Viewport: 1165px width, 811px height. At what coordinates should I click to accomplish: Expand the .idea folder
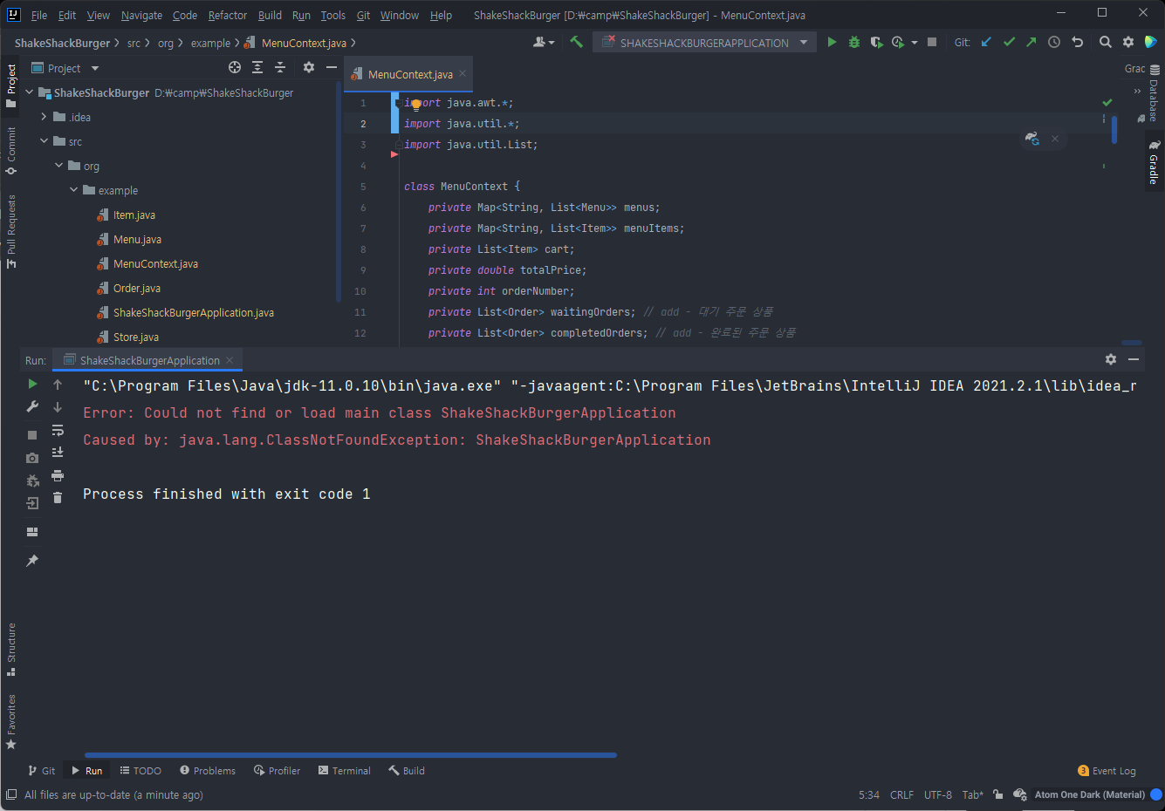click(x=44, y=117)
